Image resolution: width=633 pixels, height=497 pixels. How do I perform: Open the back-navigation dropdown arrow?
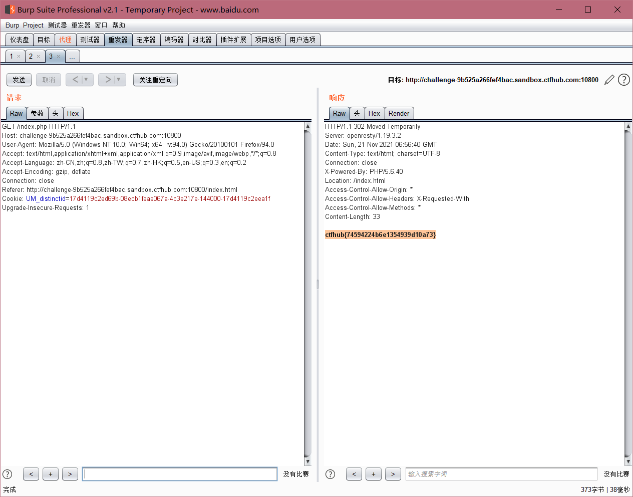point(86,79)
